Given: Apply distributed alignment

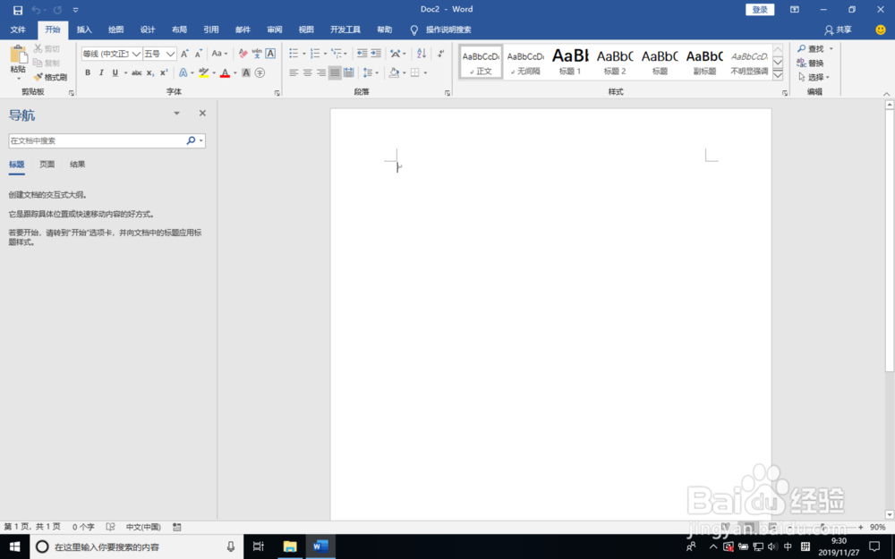Looking at the screenshot, I should click(x=349, y=72).
